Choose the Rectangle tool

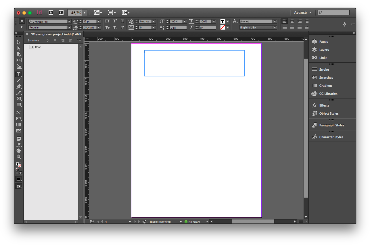point(19,105)
